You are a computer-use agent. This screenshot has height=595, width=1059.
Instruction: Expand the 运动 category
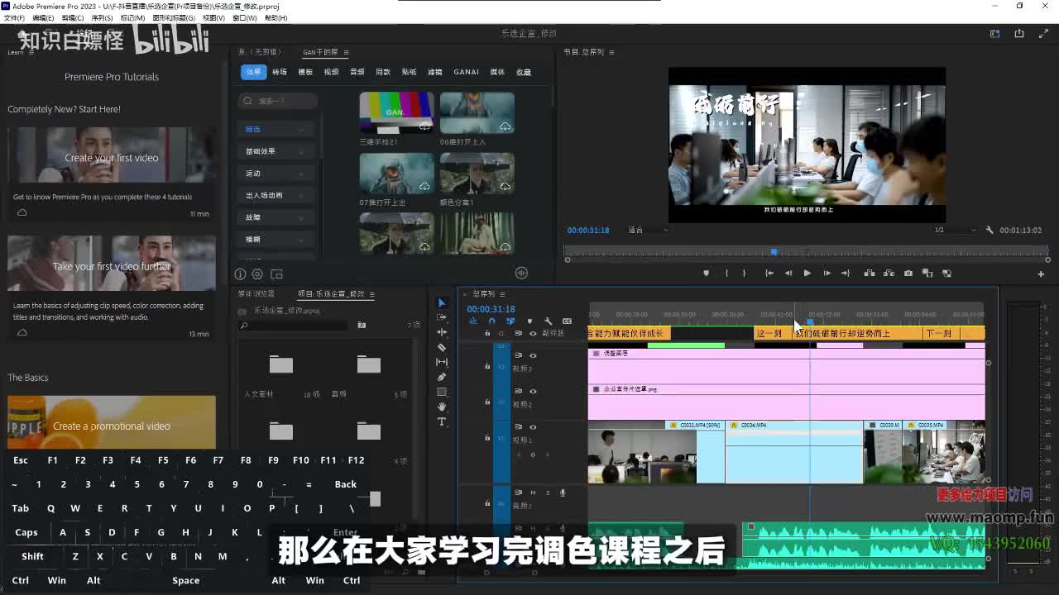(x=276, y=174)
